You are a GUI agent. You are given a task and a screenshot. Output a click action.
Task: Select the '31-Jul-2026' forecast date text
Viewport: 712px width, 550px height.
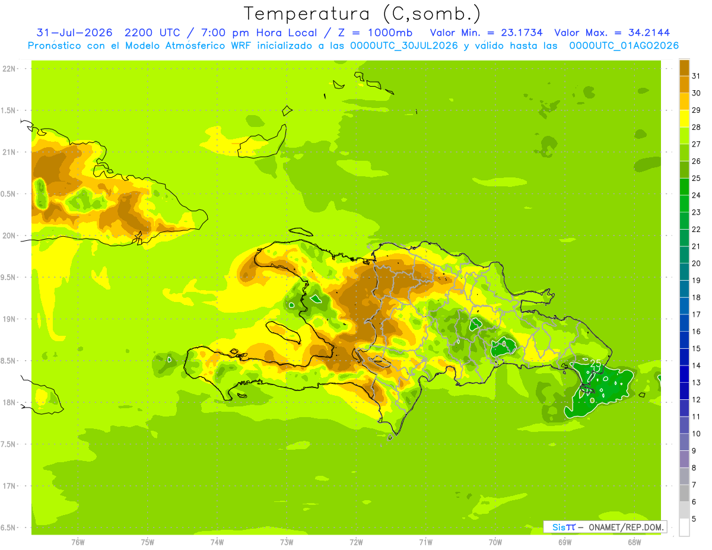[74, 33]
